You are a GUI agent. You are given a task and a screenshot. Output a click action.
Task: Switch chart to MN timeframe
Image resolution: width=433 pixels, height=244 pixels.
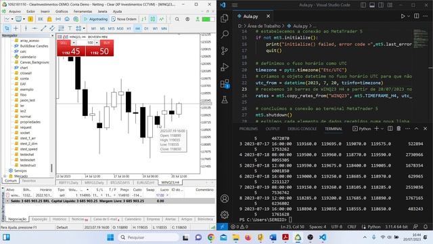click(x=164, y=28)
